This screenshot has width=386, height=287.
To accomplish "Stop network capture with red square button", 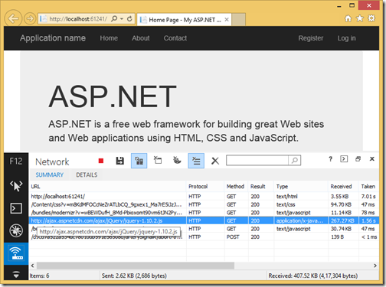I will [x=101, y=161].
